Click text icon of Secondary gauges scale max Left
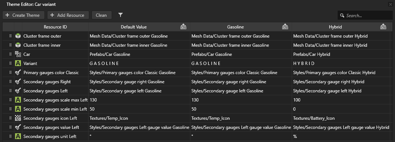 (18, 100)
